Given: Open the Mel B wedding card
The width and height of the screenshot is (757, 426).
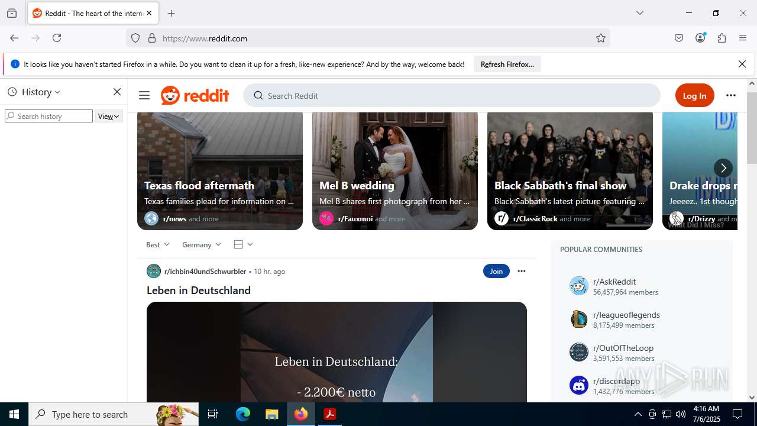Looking at the screenshot, I should coord(395,171).
